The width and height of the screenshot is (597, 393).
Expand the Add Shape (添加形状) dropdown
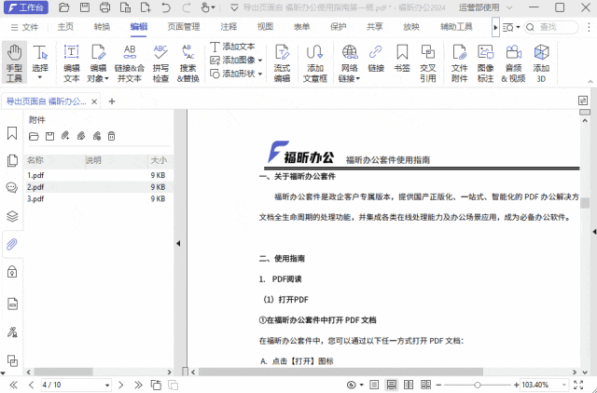pyautogui.click(x=260, y=74)
